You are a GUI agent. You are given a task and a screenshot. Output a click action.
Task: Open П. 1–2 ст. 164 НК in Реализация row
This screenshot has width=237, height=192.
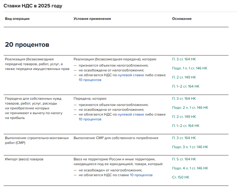click(185, 86)
